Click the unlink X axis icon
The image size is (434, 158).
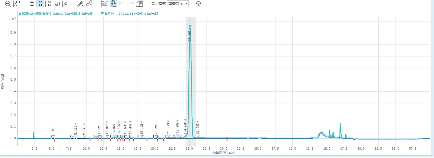(x=80, y=4)
